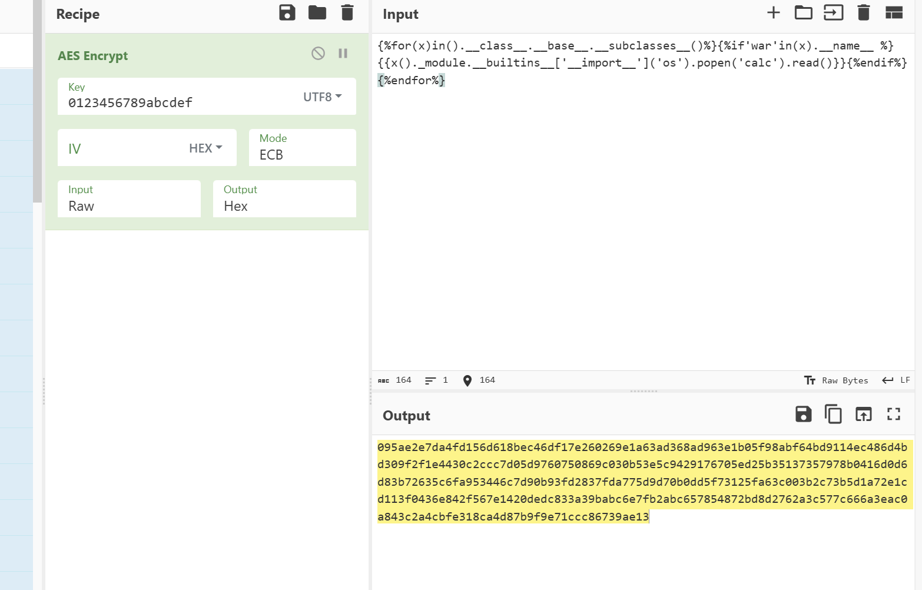Disable the AES Encrypt operation
This screenshot has height=590, width=922.
(318, 54)
